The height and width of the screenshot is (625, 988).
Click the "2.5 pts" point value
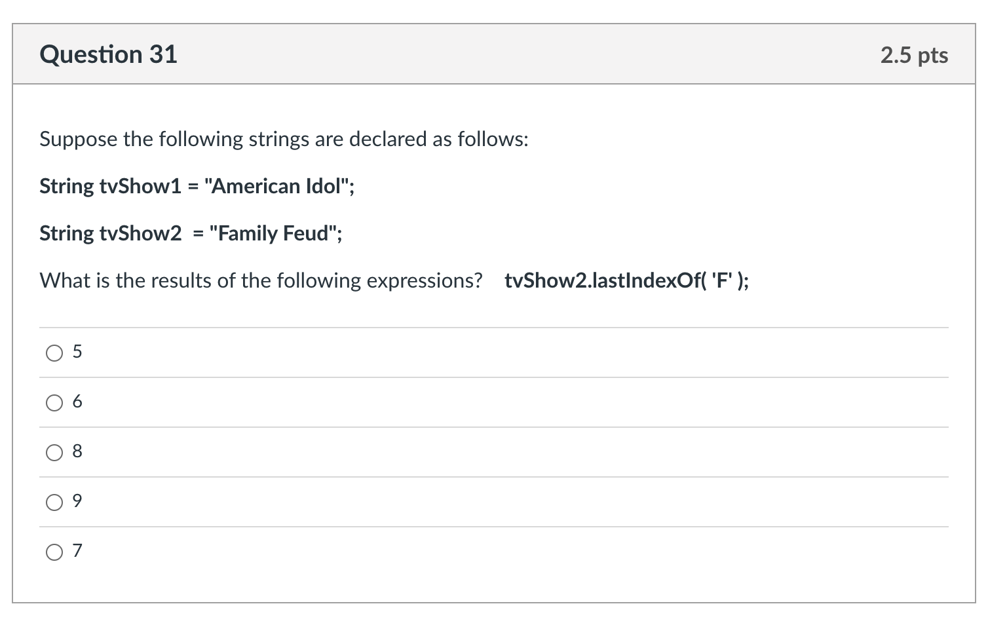(914, 56)
